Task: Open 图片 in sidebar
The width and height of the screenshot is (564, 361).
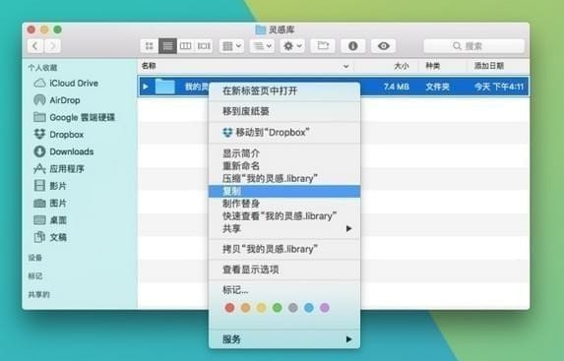Action: 50,203
